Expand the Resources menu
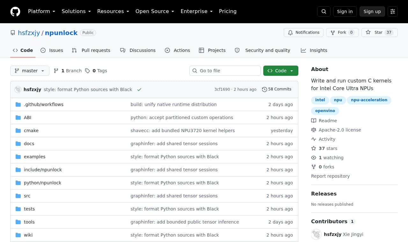Screen dimensions: 408x242 point(113,11)
